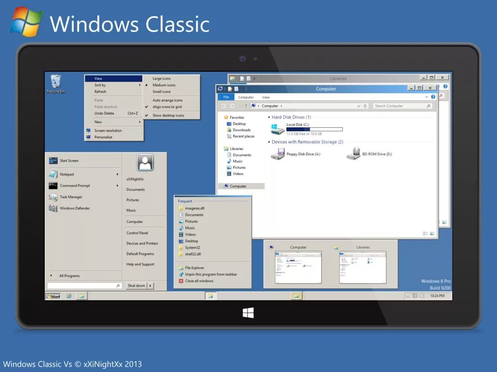Select the Libraries window preview thumbnail
Image resolution: width=497 pixels, height=372 pixels.
[x=363, y=267]
